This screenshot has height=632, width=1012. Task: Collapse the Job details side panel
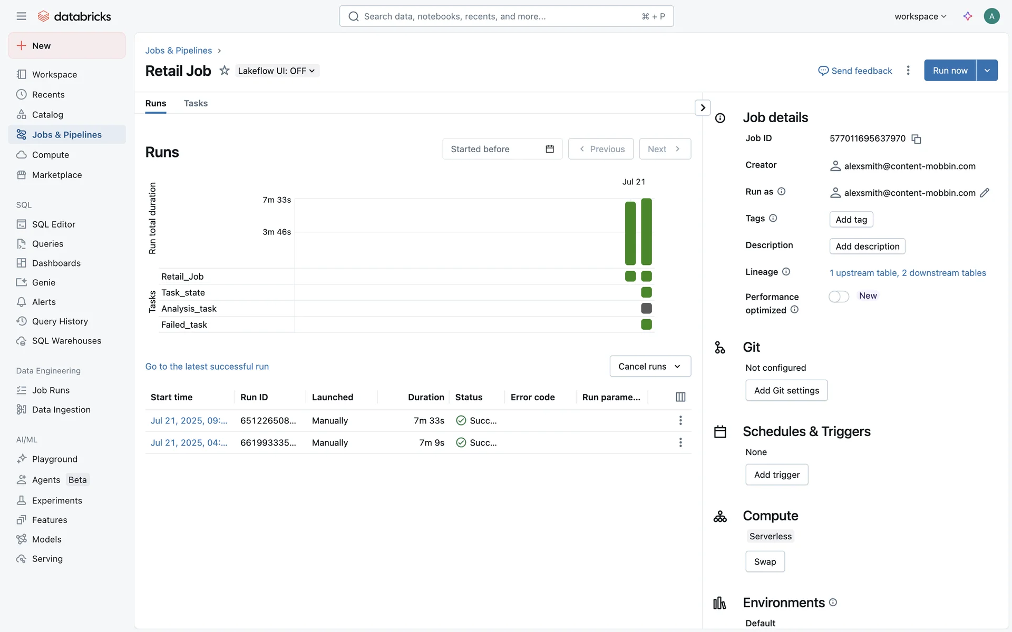703,108
